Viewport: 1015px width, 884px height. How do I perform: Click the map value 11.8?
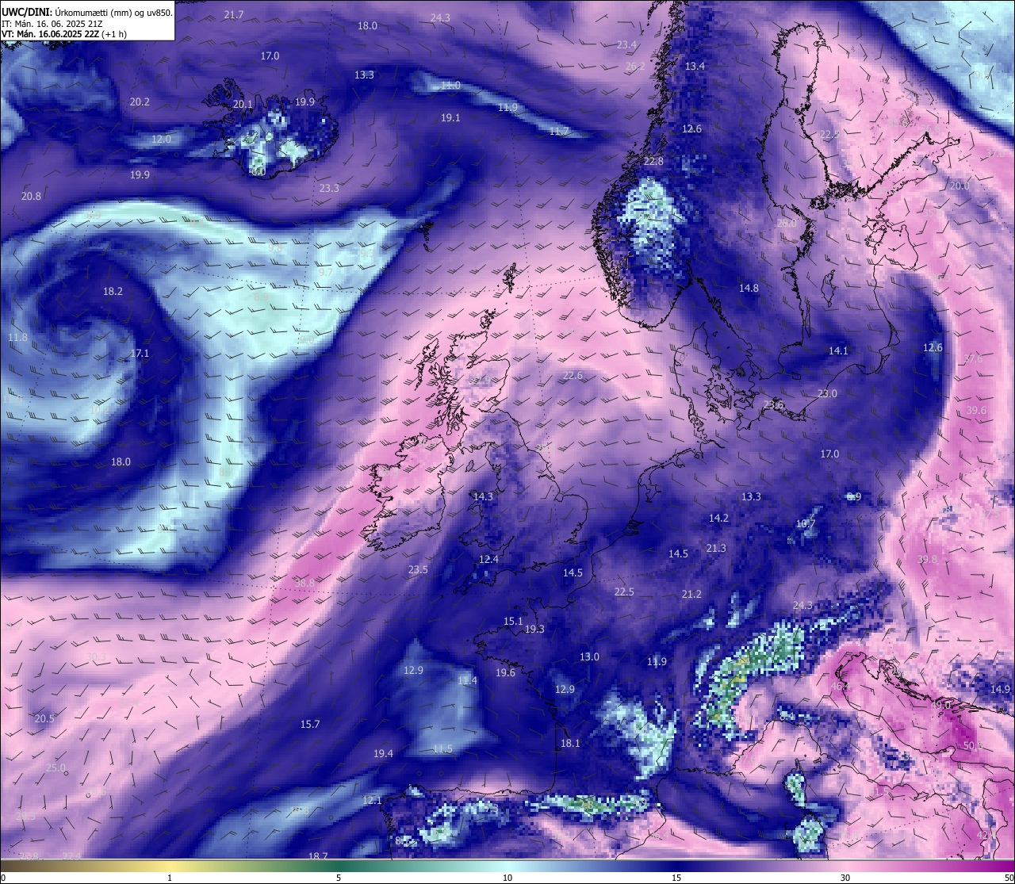click(17, 337)
